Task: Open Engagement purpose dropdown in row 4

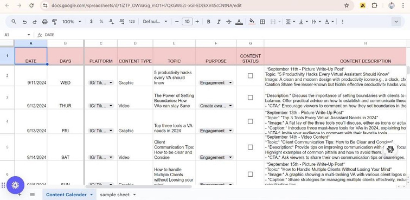Action: point(216,131)
